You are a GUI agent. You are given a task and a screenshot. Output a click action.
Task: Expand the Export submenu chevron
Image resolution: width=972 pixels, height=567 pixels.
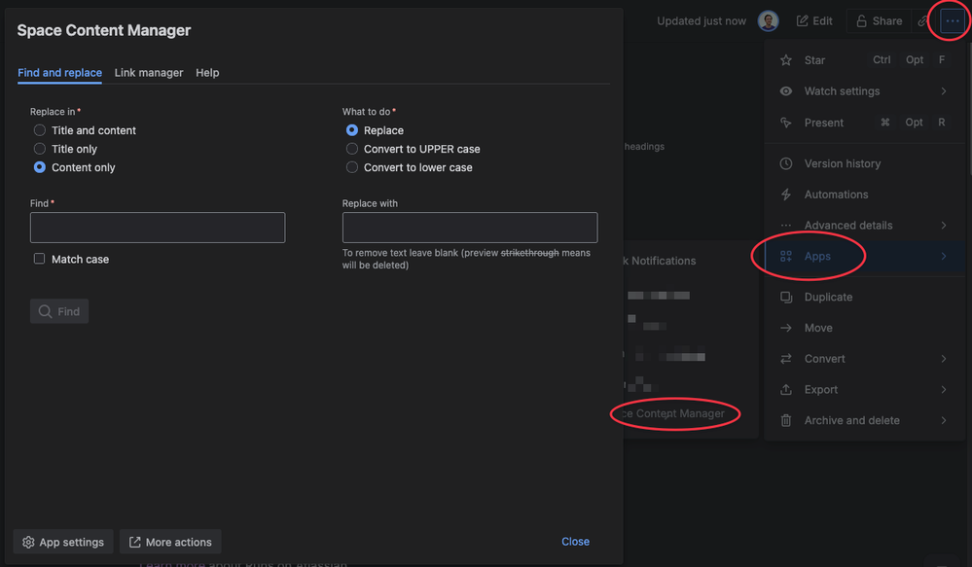(944, 389)
